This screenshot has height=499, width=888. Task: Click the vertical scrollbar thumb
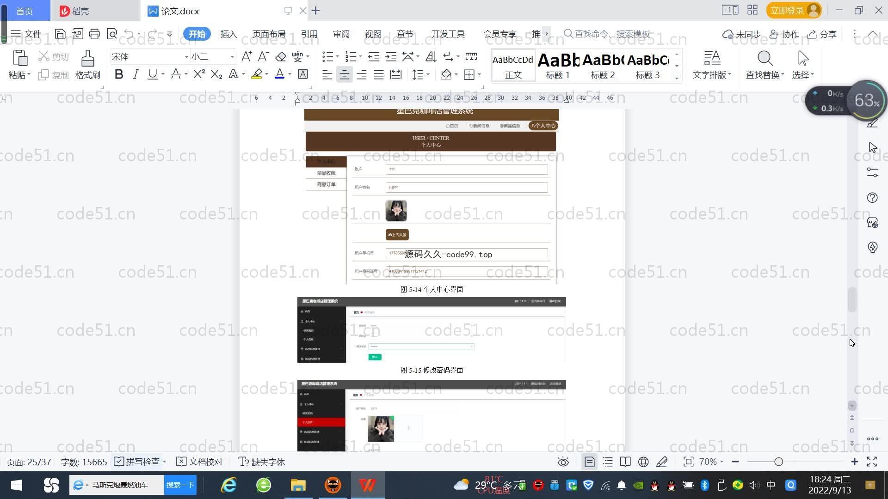coord(852,299)
